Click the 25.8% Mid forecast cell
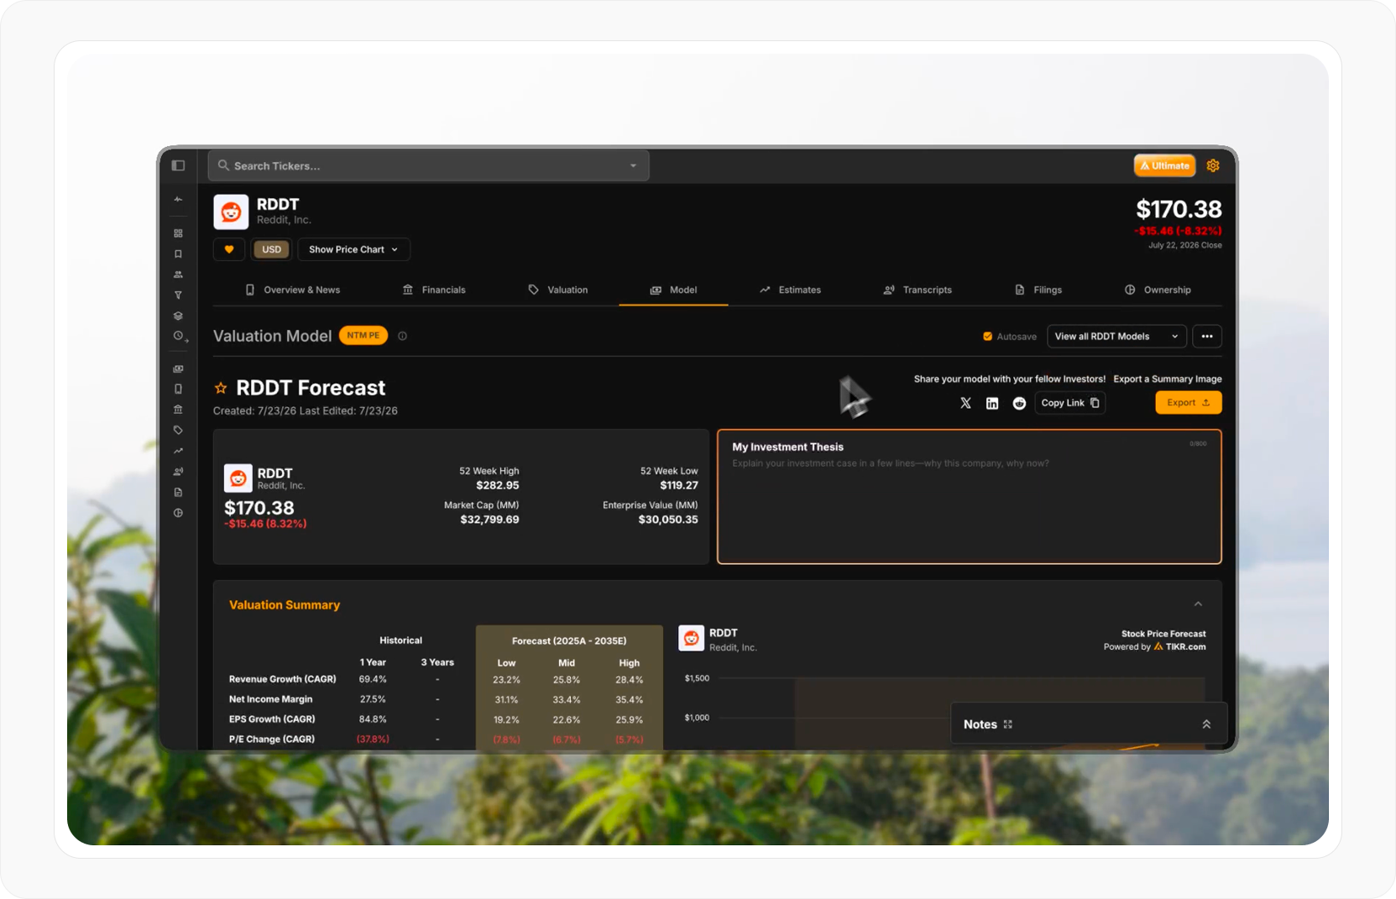 (x=567, y=680)
